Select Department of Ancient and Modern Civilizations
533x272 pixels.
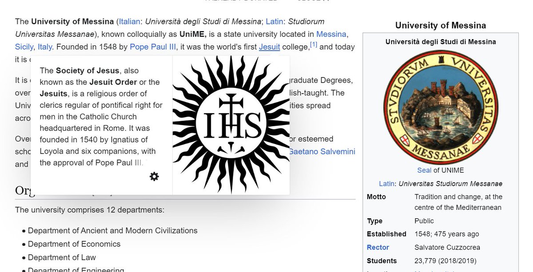pos(113,231)
